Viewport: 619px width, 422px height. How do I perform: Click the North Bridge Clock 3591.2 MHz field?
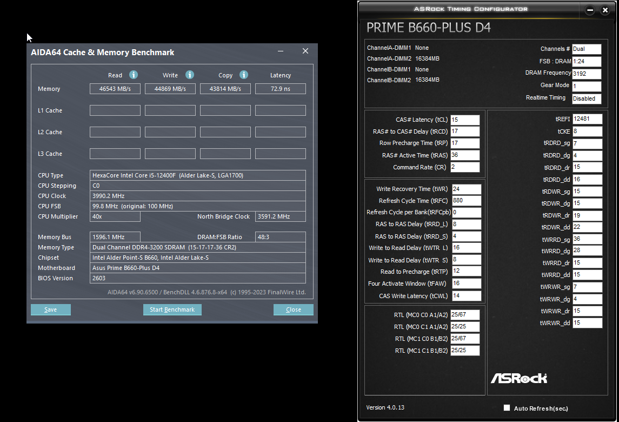pos(280,216)
